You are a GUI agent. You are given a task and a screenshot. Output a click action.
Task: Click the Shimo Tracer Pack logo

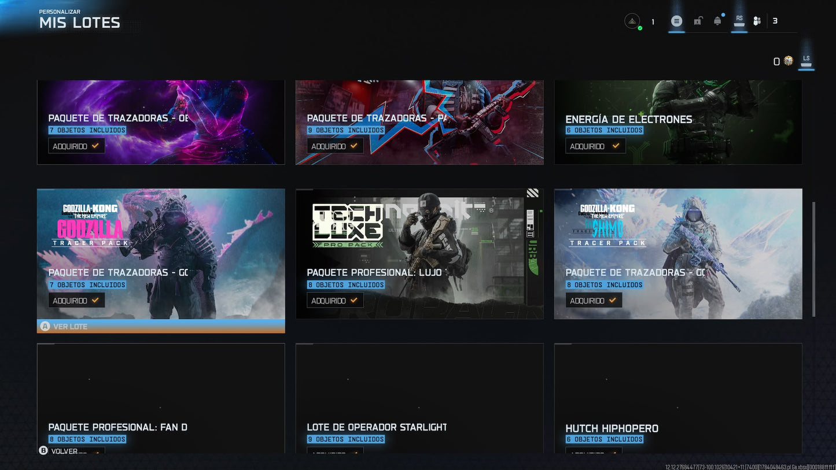[x=607, y=225]
